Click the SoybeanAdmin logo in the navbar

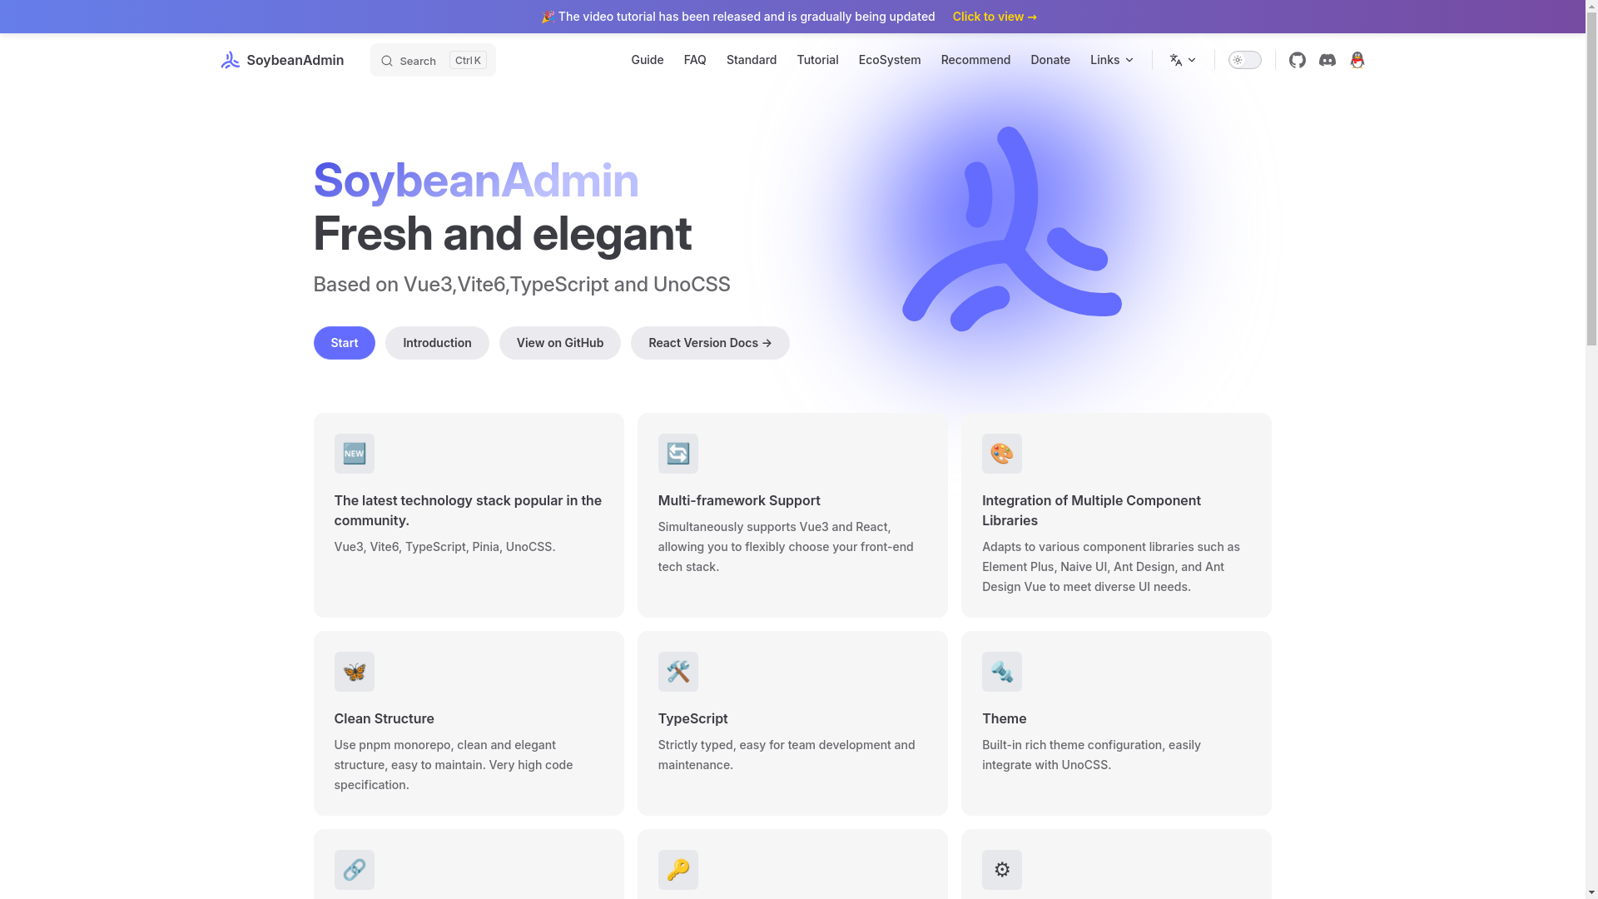point(230,60)
